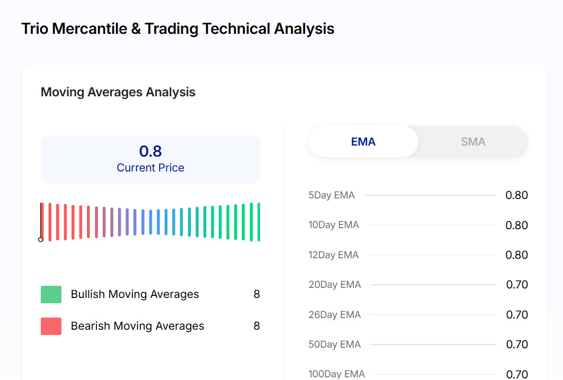Select the 26Day EMA row label
Viewport: 563px width, 380px height.
click(x=334, y=315)
